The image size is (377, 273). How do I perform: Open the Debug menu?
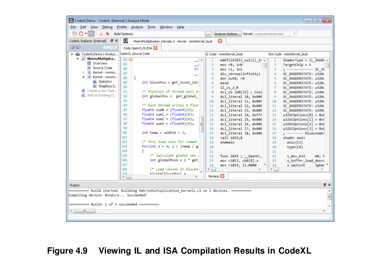(x=107, y=27)
